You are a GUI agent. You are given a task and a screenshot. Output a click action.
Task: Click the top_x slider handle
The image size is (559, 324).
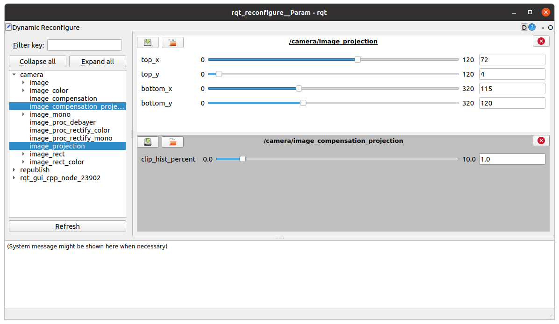[358, 60]
